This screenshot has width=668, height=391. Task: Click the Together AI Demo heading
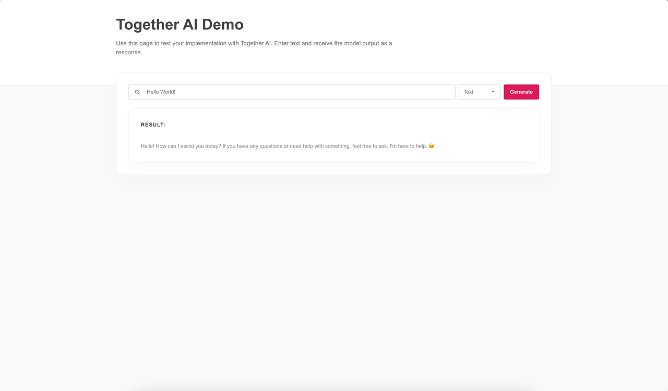coord(180,25)
